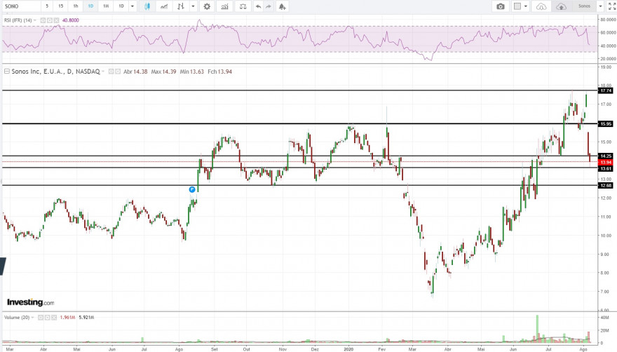Click the volume average 5.921M
The height and width of the screenshot is (352, 617).
[86, 318]
